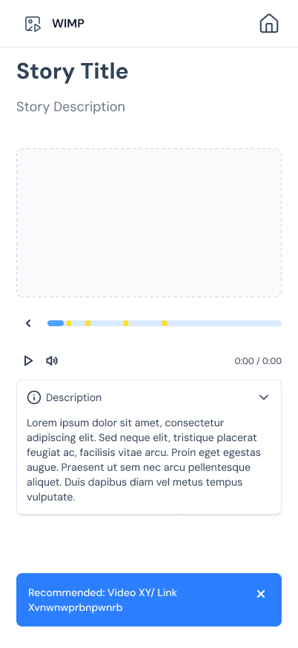Jump to the third yellow timeline marker

pos(126,323)
